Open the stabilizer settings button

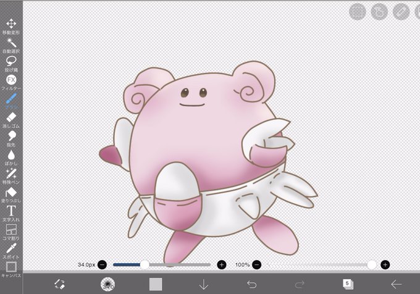(x=379, y=12)
